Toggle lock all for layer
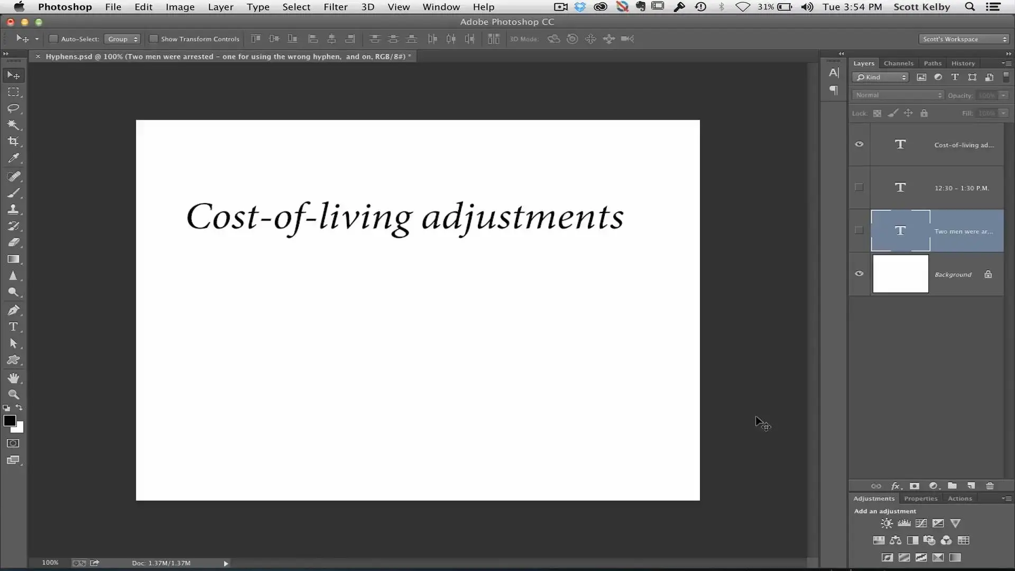1015x571 pixels. click(x=924, y=113)
